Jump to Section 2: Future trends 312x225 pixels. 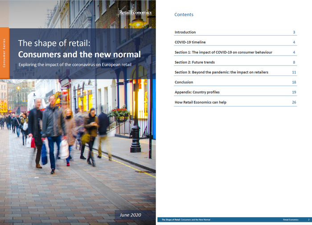pos(198,62)
